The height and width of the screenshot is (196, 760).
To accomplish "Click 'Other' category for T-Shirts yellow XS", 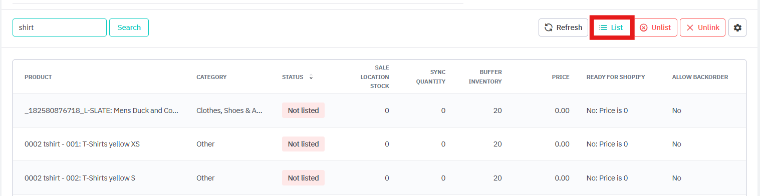I will pyautogui.click(x=205, y=144).
